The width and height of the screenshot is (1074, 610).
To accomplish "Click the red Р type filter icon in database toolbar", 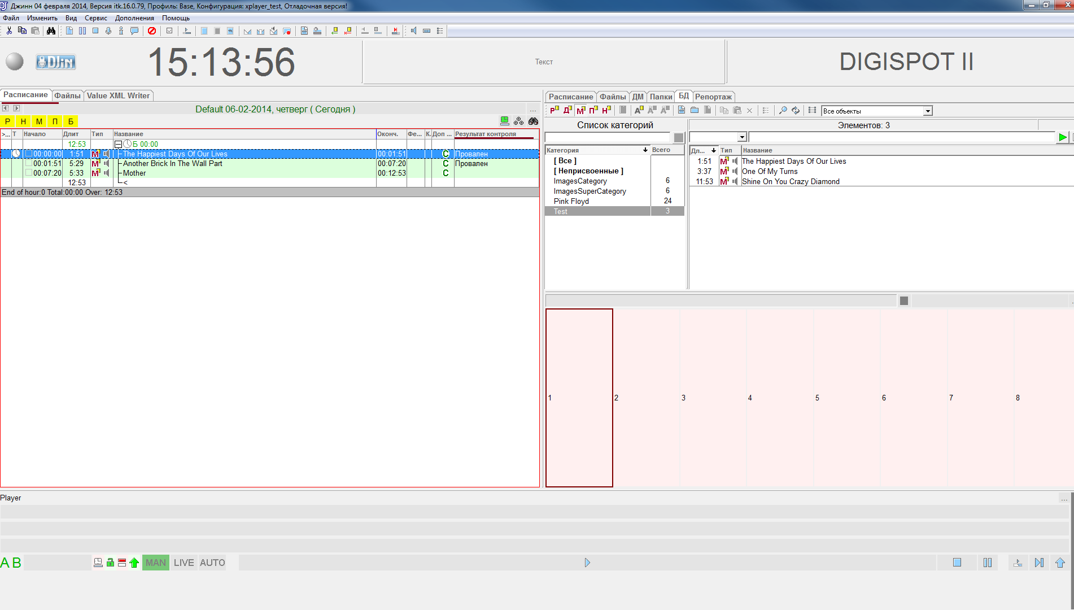I will (555, 110).
